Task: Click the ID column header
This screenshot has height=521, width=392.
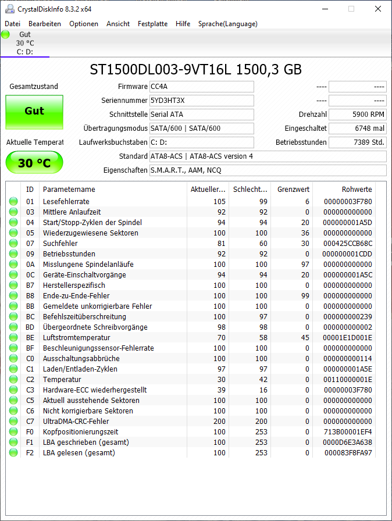Action: pyautogui.click(x=30, y=190)
